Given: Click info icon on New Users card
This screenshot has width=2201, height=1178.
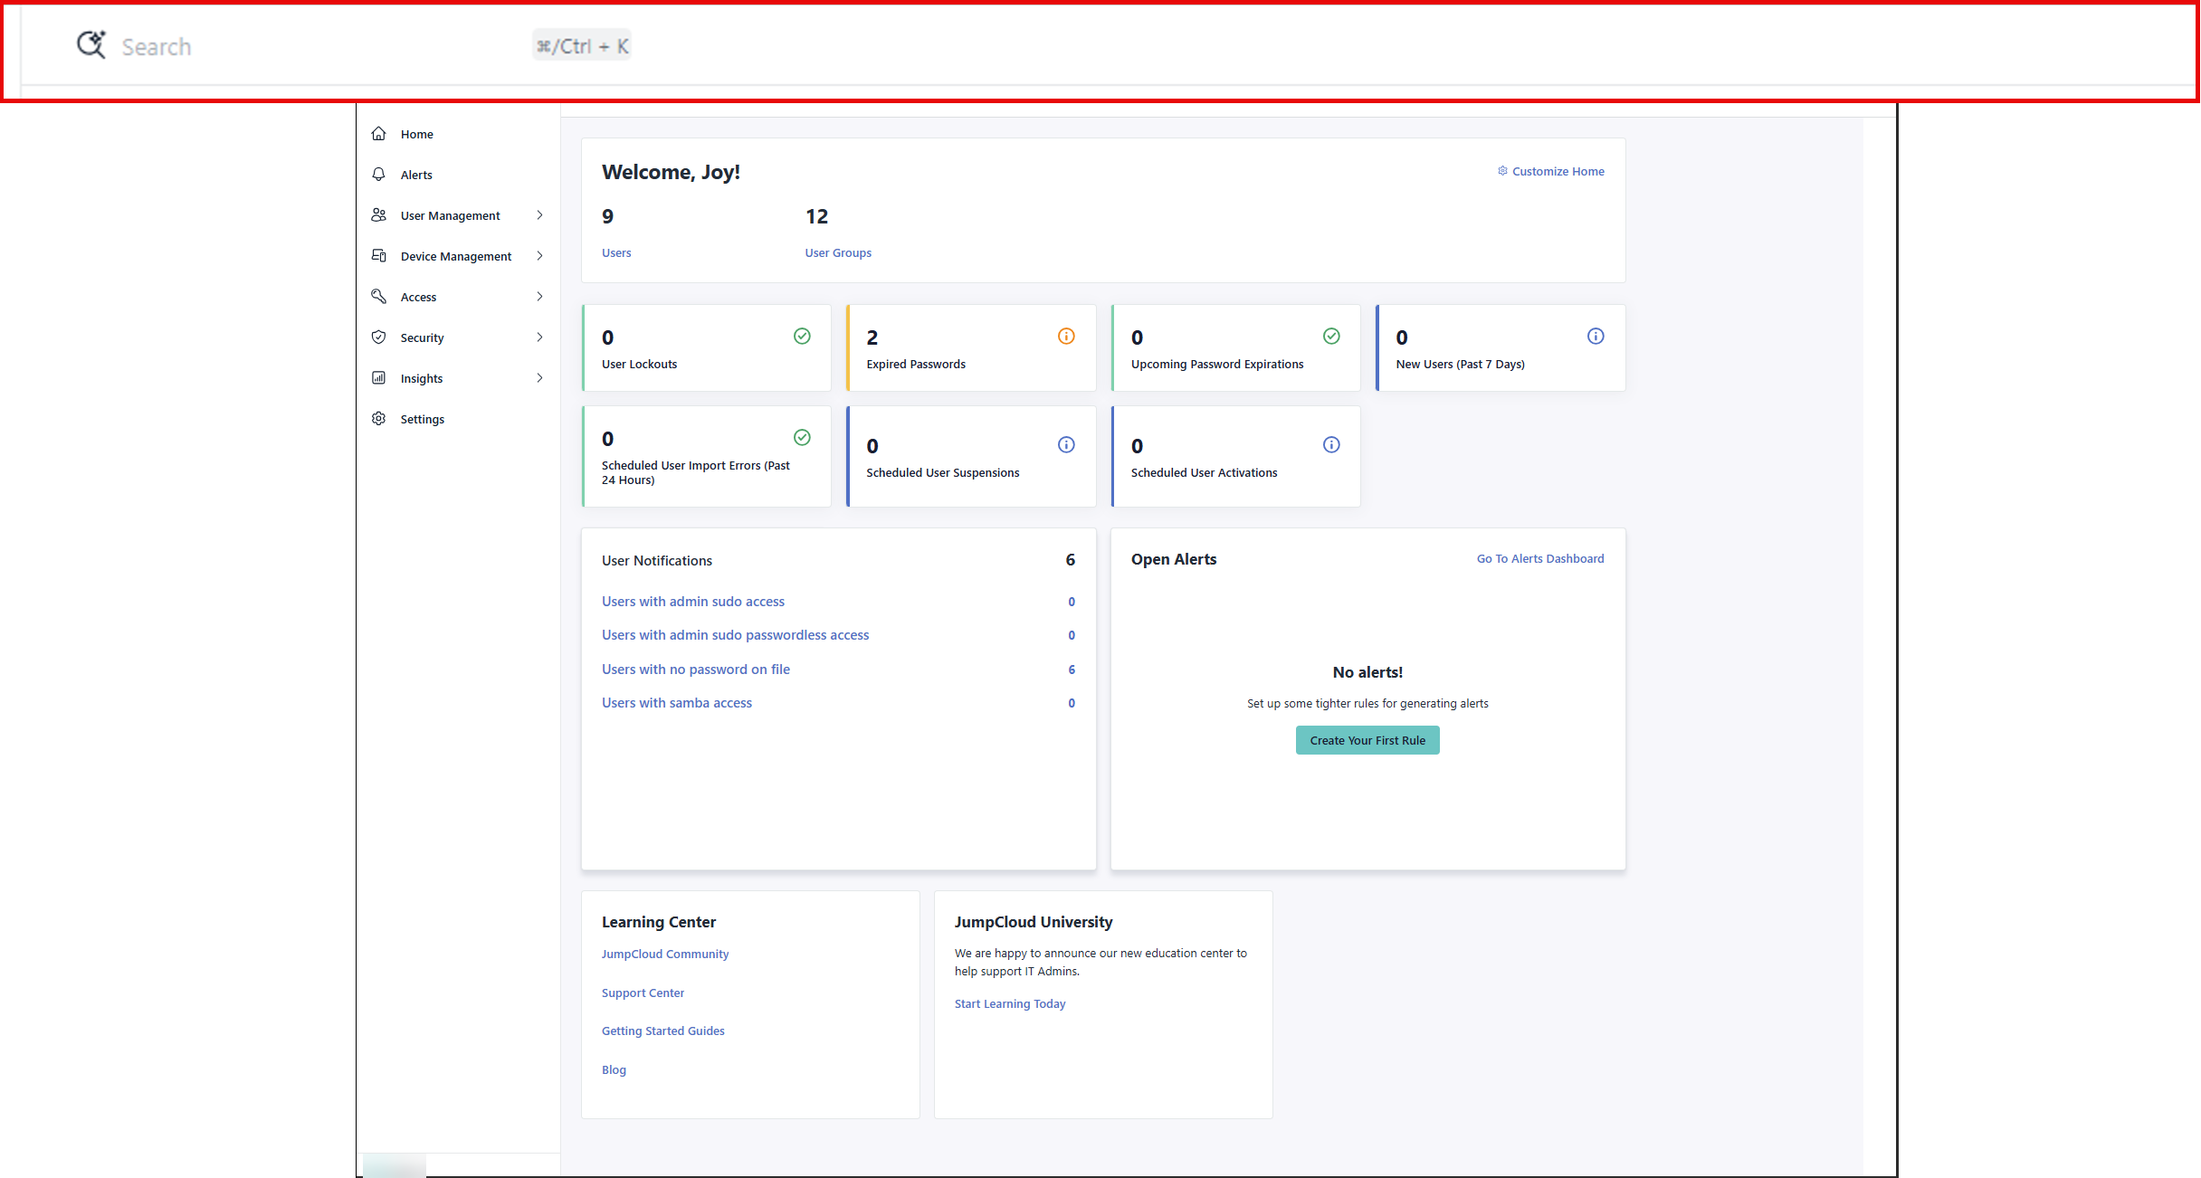Looking at the screenshot, I should tap(1596, 337).
